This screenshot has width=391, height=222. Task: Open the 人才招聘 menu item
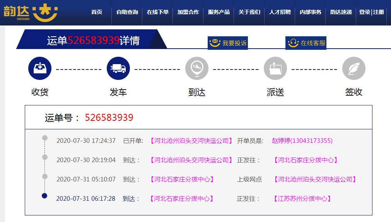(x=280, y=12)
